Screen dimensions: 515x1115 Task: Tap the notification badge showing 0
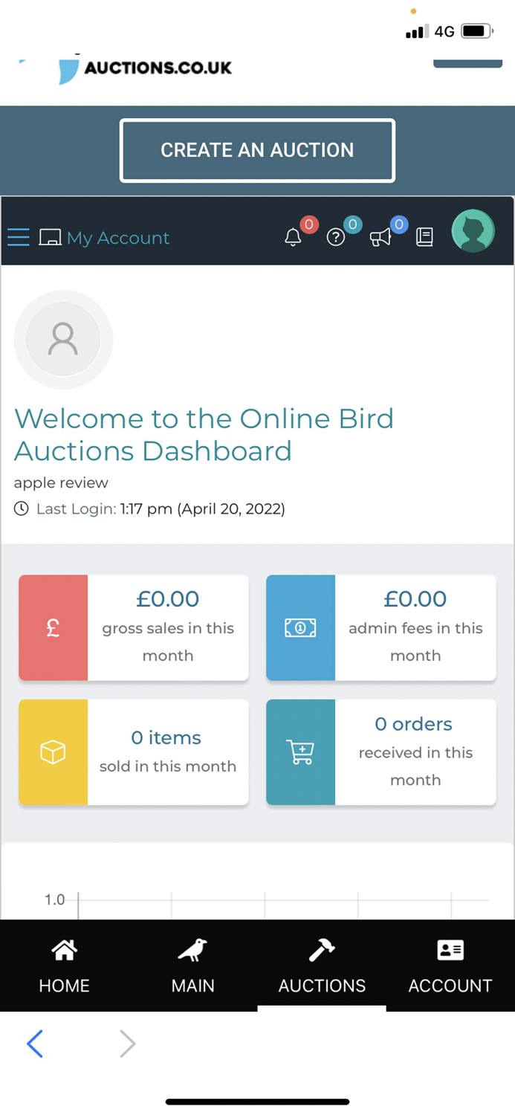[x=308, y=224]
